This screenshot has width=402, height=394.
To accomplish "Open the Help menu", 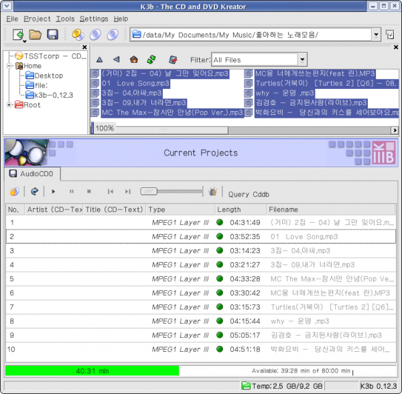I will click(121, 19).
